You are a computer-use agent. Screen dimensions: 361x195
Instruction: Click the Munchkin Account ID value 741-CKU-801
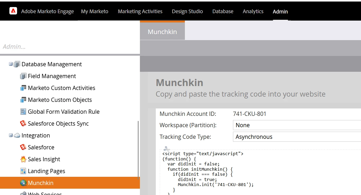tap(250, 114)
